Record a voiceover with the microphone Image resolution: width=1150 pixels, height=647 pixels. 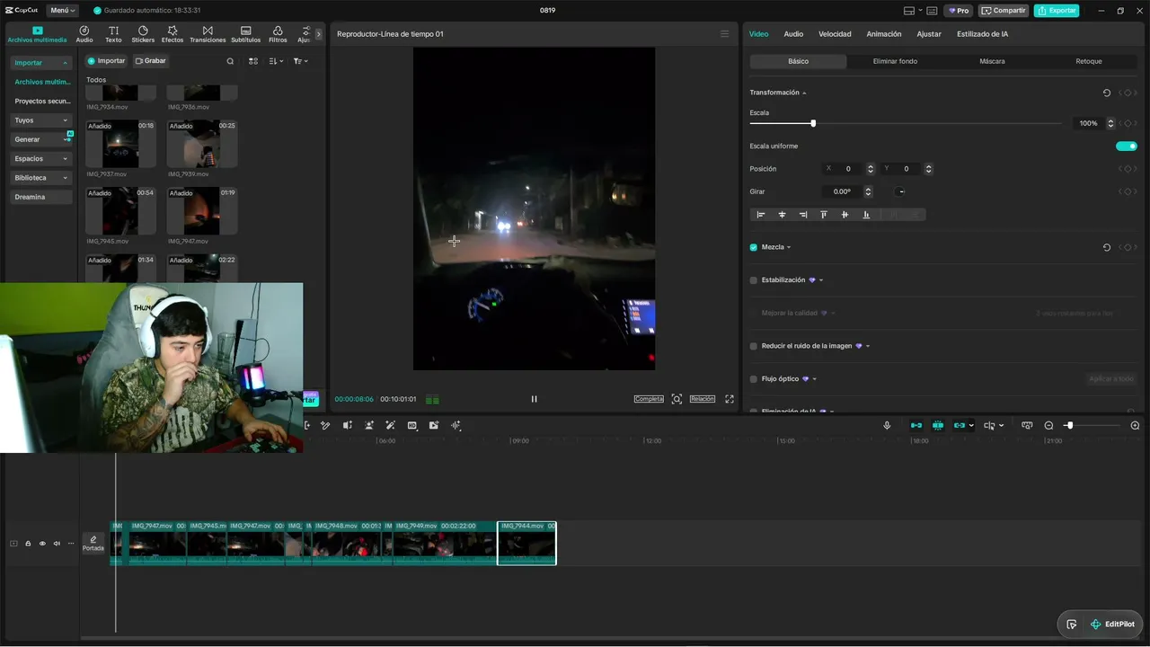click(887, 425)
